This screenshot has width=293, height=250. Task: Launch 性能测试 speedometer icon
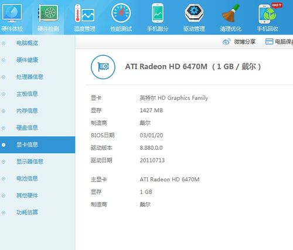[x=121, y=13]
